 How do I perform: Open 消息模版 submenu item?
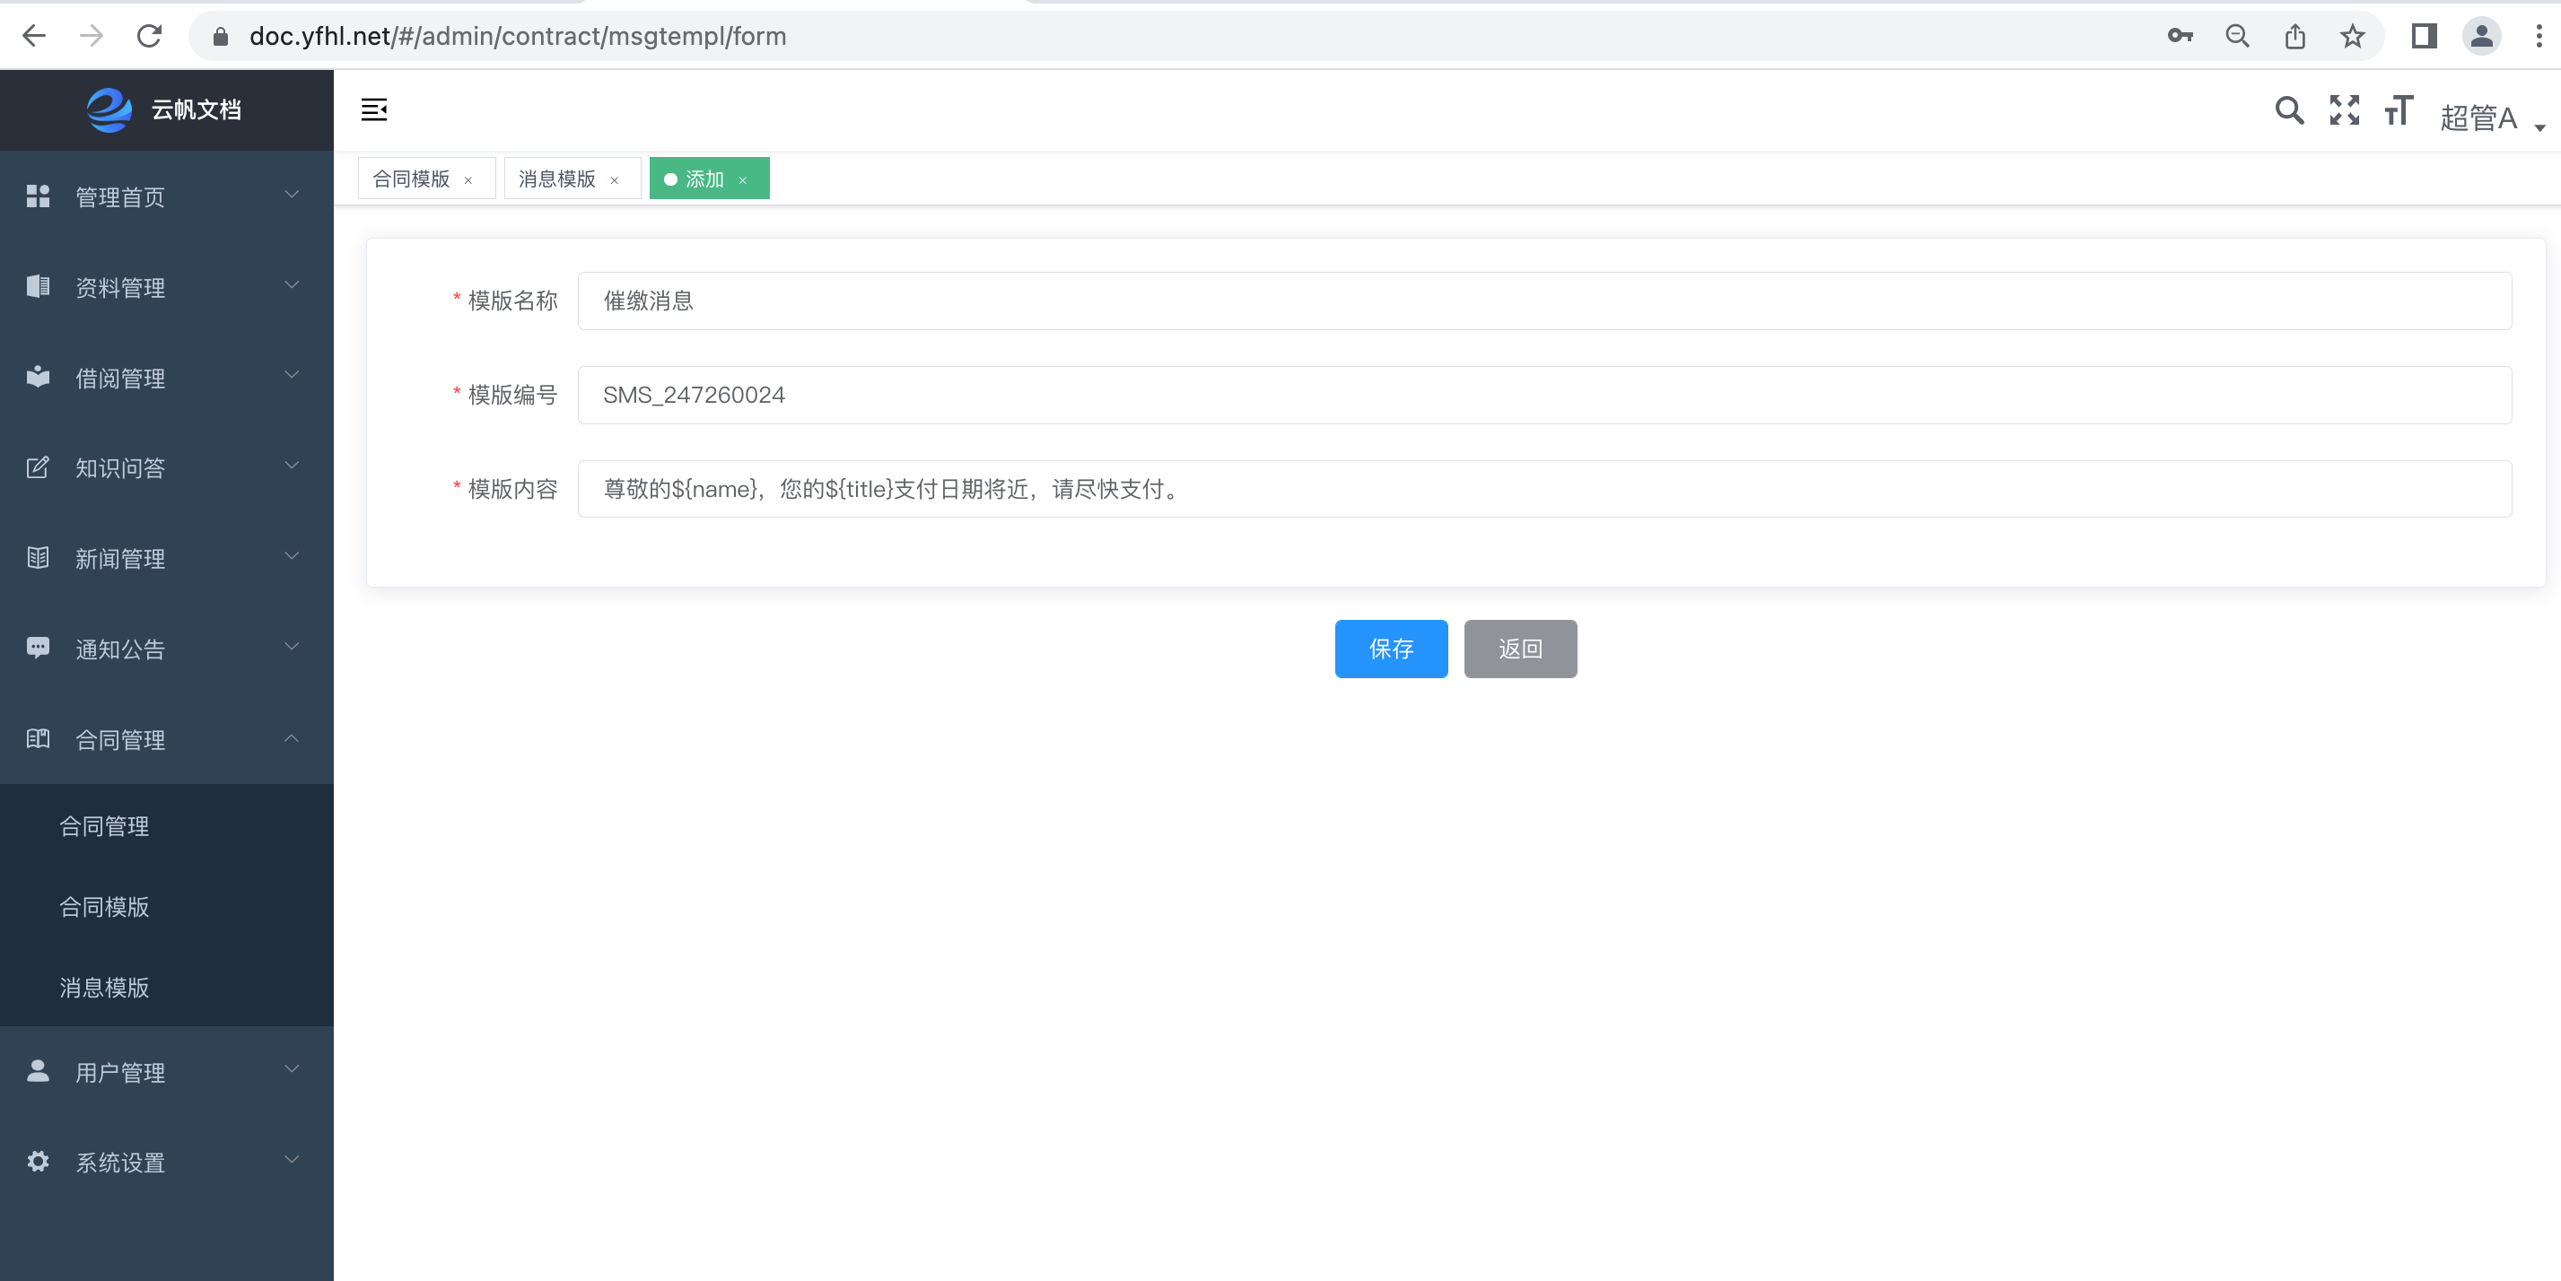click(167, 987)
